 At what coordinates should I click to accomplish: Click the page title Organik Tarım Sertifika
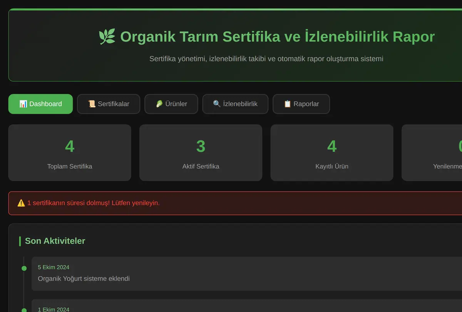click(x=266, y=37)
